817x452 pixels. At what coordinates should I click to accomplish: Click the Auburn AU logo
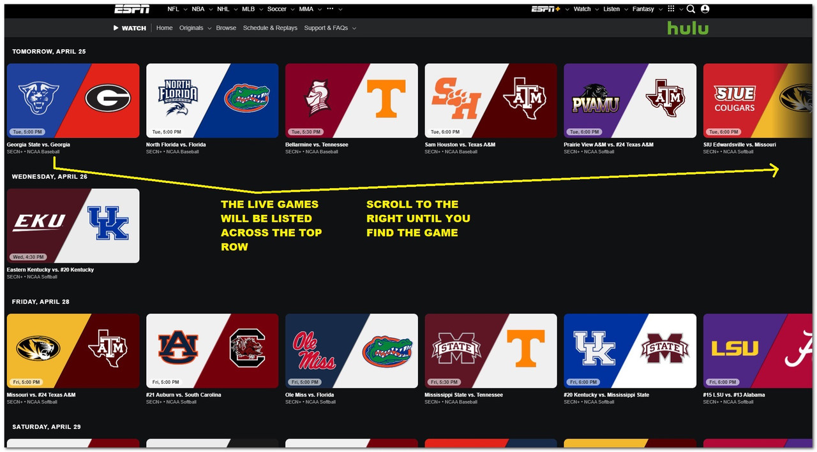pos(178,349)
